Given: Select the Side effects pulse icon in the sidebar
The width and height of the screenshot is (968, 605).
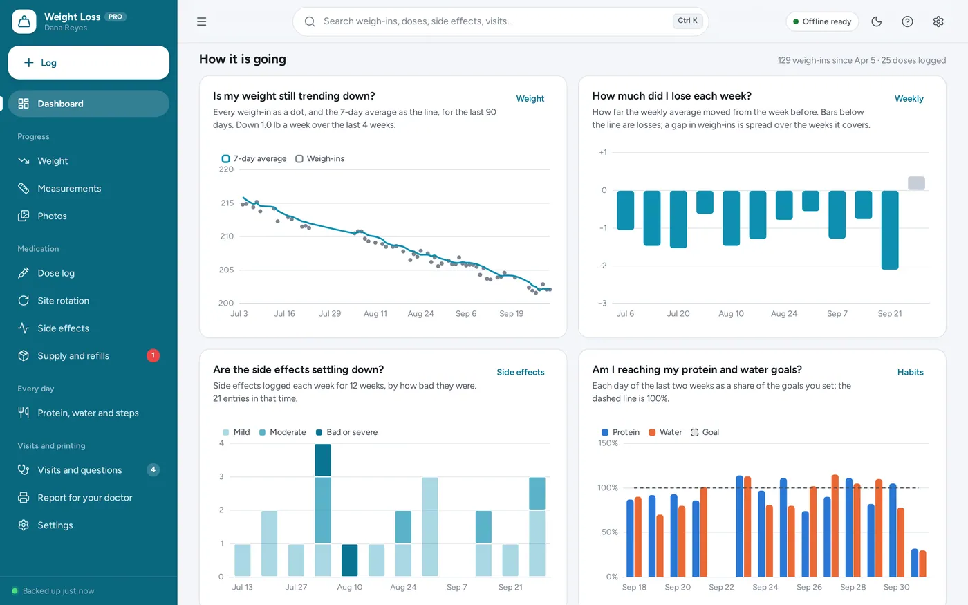Looking at the screenshot, I should (x=24, y=328).
